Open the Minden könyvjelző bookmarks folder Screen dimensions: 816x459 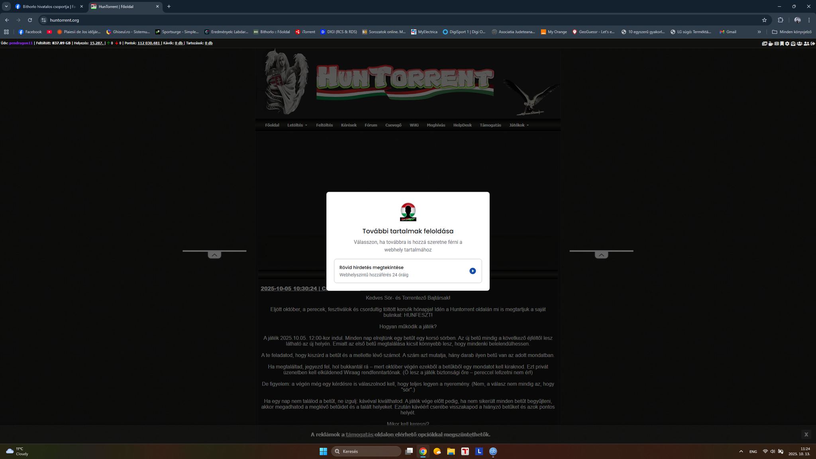[x=792, y=32]
